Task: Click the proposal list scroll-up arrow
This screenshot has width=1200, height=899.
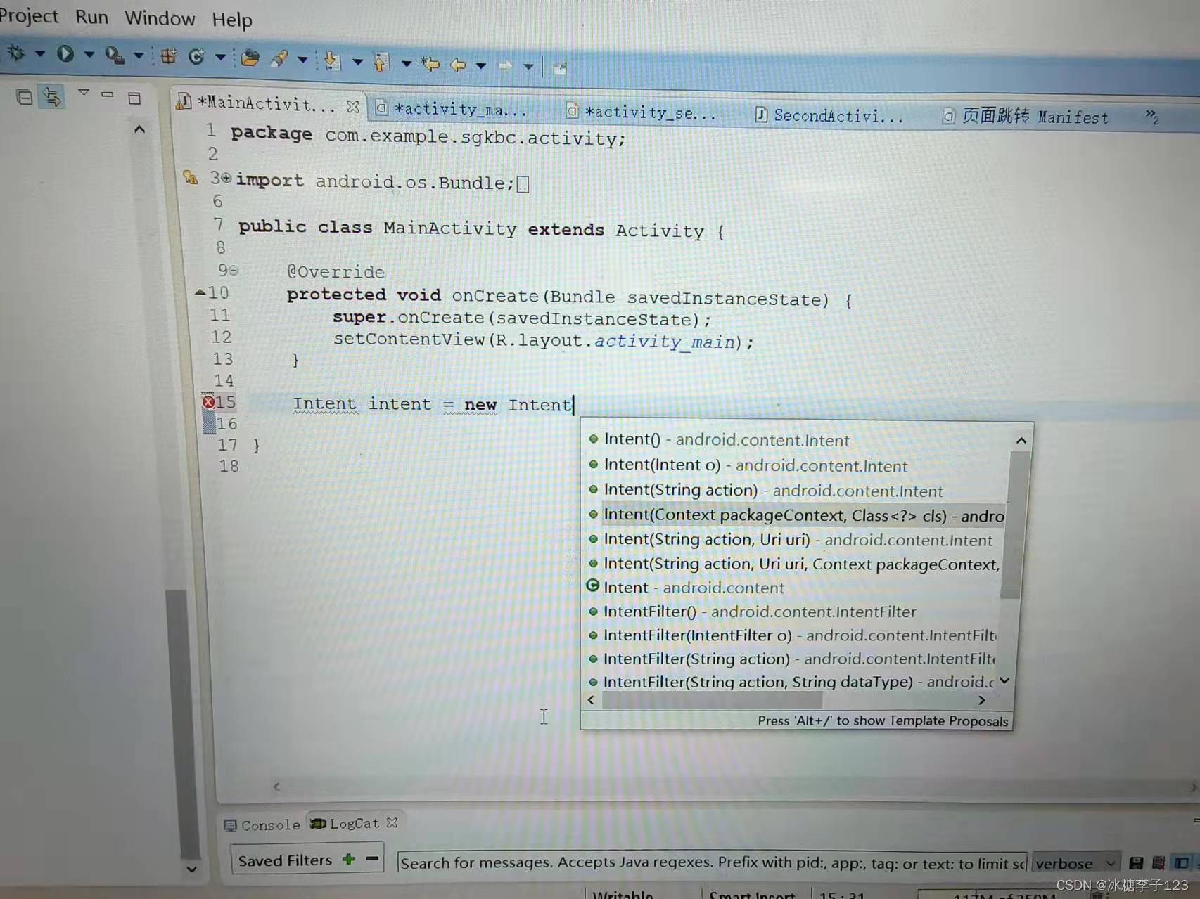Action: [x=1021, y=441]
